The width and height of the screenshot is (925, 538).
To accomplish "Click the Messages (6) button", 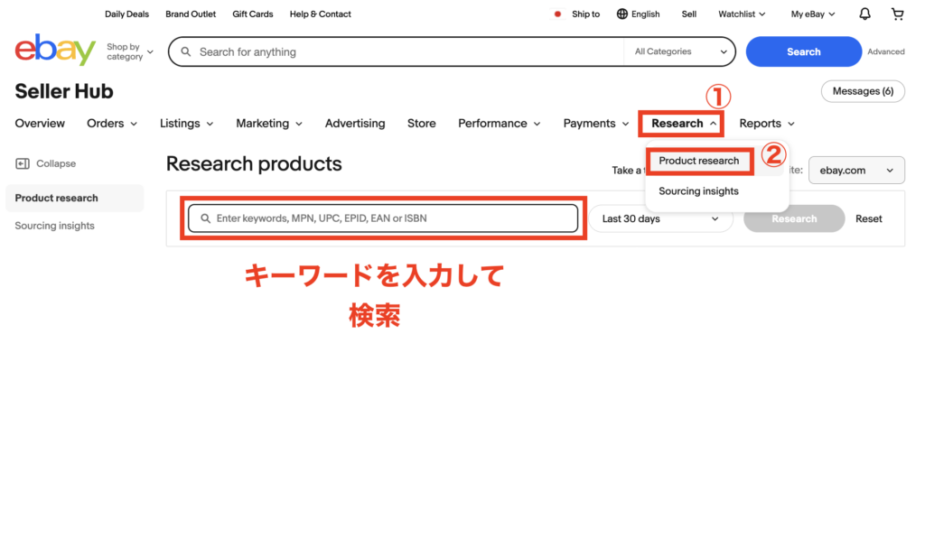I will click(862, 91).
